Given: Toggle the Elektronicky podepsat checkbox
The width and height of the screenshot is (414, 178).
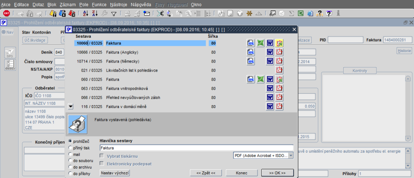Looking at the screenshot, I should click(x=102, y=164).
